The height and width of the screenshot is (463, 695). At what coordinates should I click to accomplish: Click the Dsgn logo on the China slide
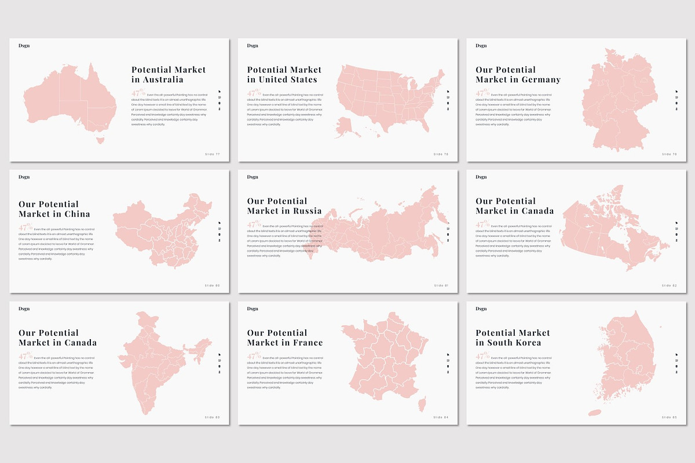click(x=24, y=177)
